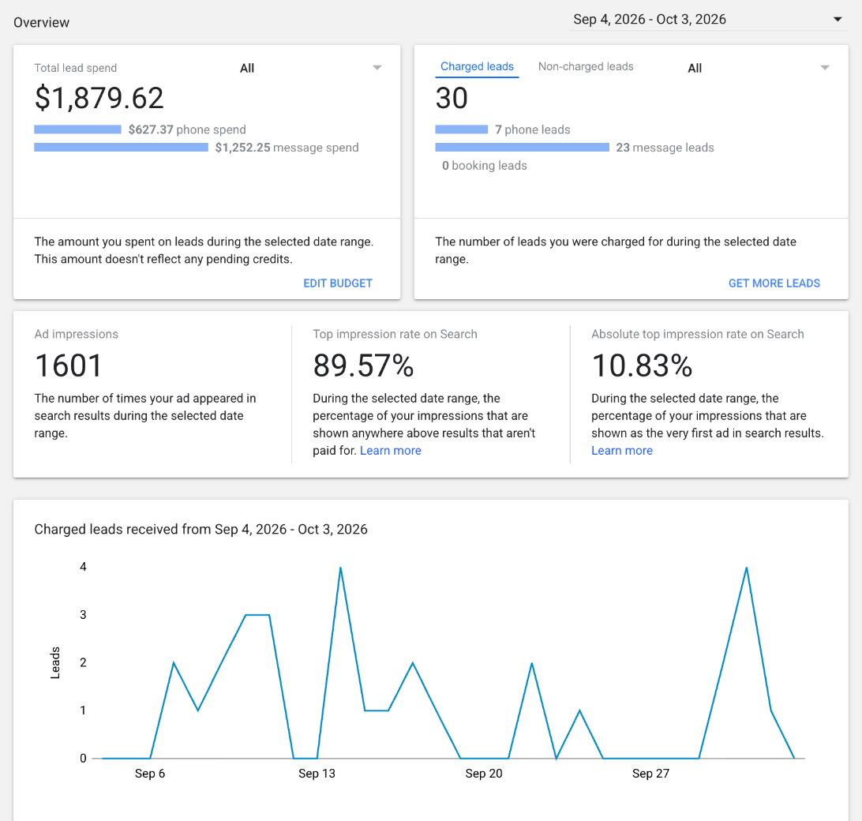Click the '3' y-axis tick label
Image resolution: width=862 pixels, height=821 pixels.
pyautogui.click(x=83, y=615)
